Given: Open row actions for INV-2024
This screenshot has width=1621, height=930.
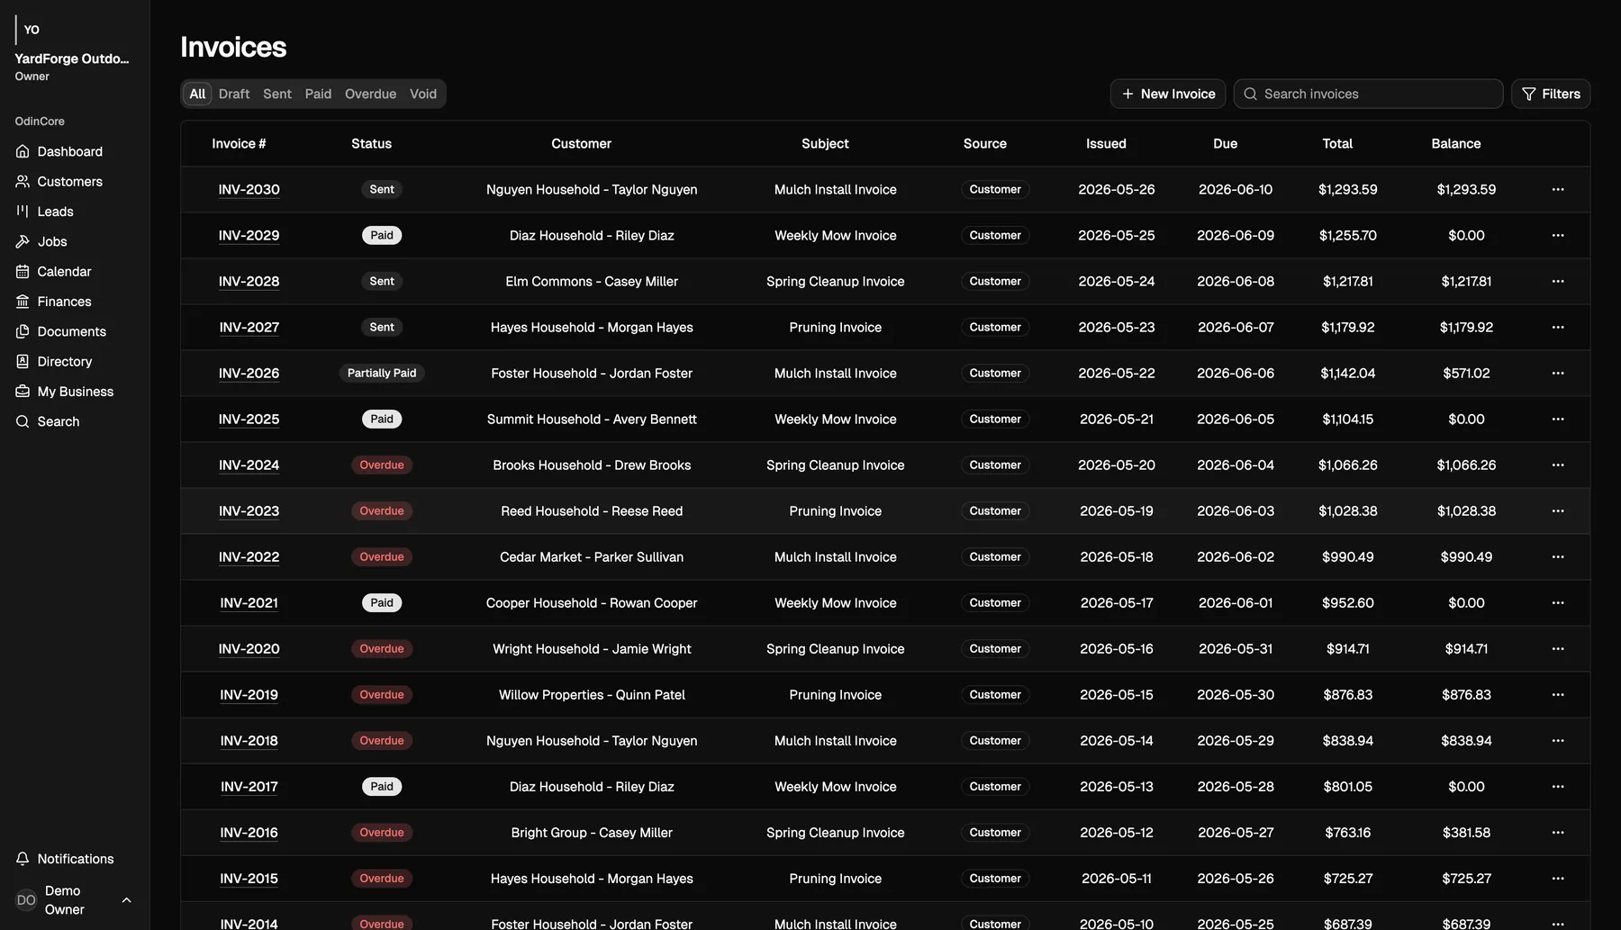Looking at the screenshot, I should click(x=1558, y=465).
